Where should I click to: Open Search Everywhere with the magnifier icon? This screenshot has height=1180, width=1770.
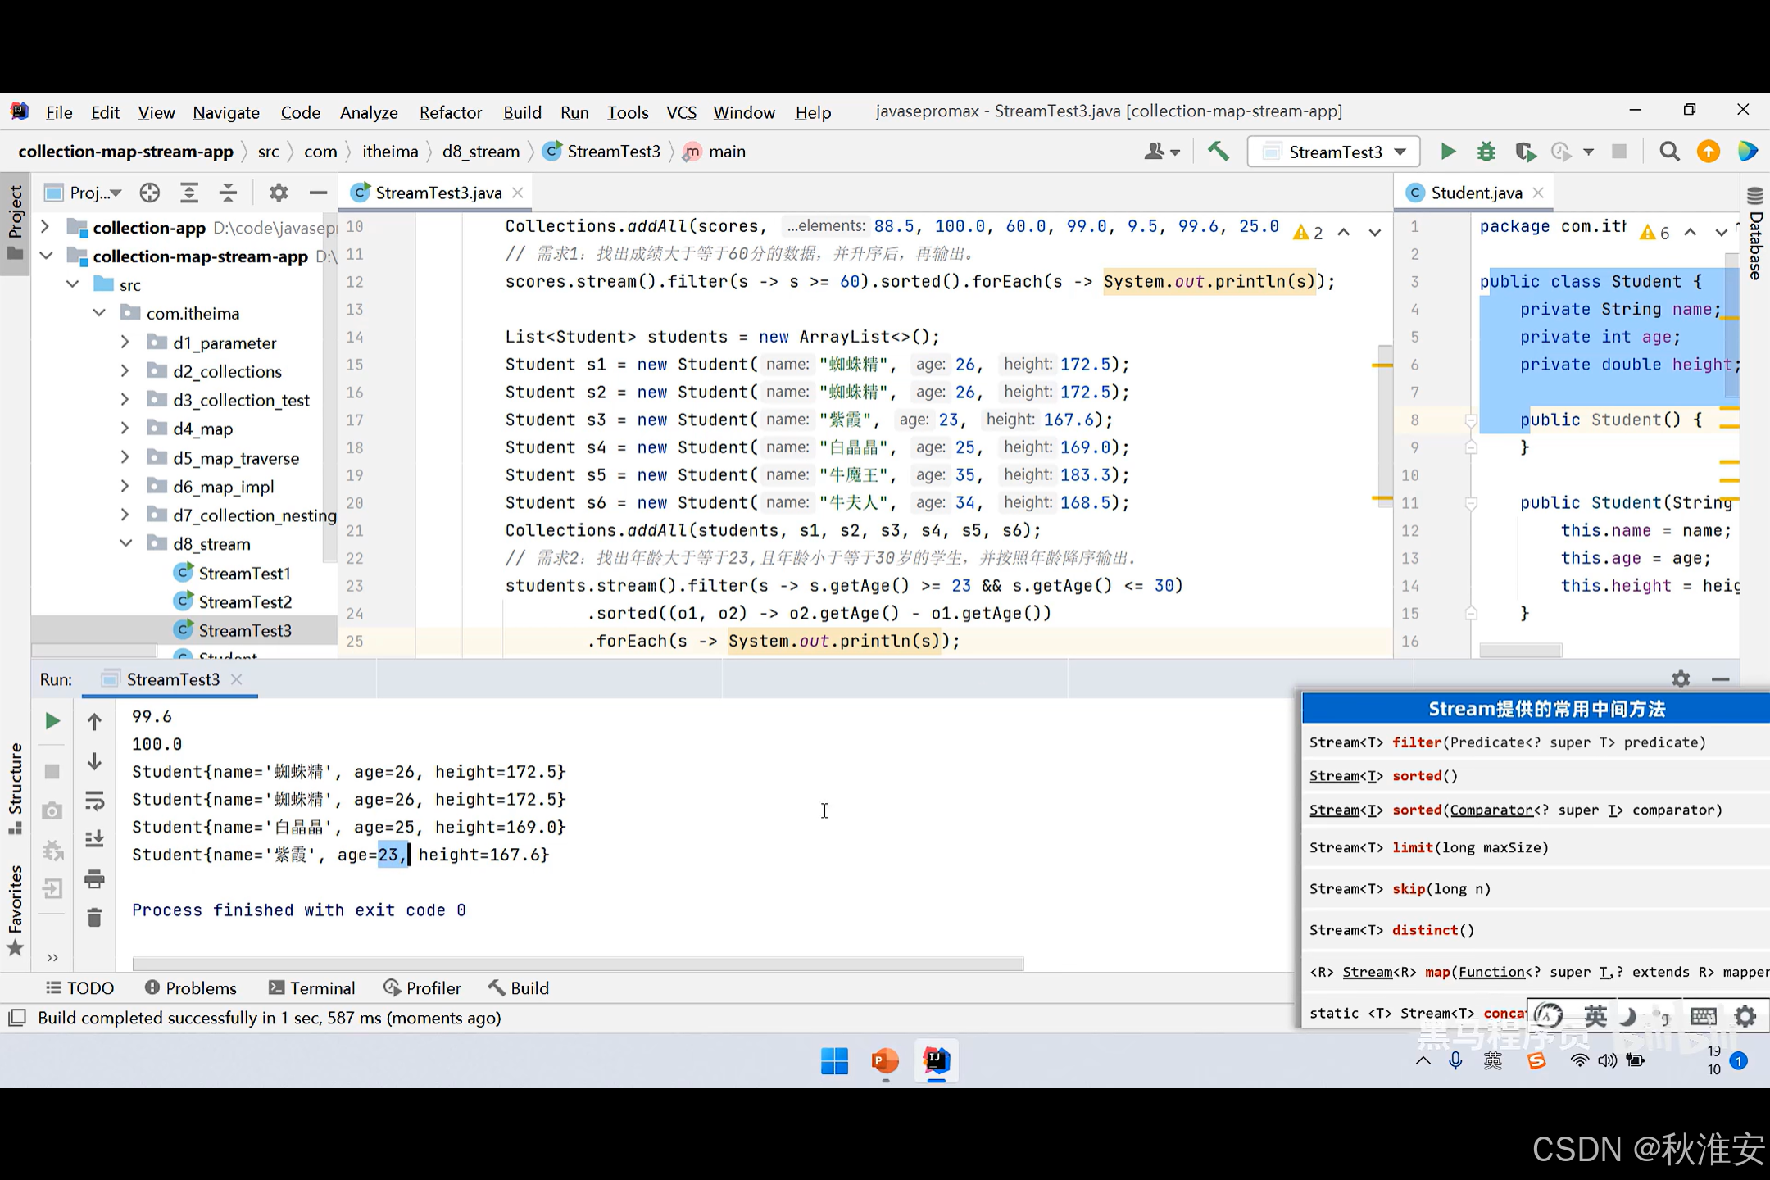pos(1668,151)
